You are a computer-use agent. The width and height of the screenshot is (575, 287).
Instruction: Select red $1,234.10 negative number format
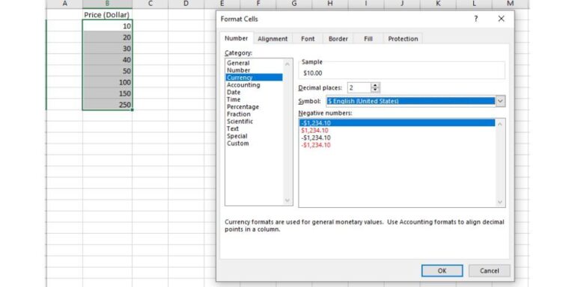tap(314, 130)
